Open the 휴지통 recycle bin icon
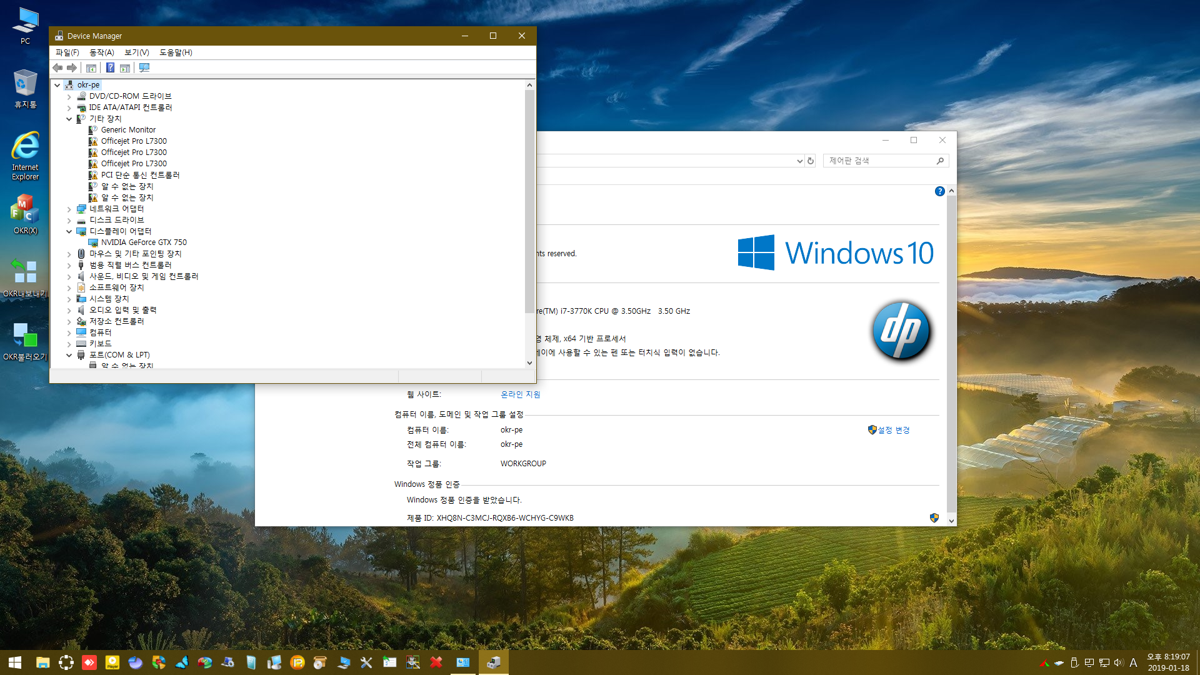The image size is (1200, 675). (x=25, y=89)
